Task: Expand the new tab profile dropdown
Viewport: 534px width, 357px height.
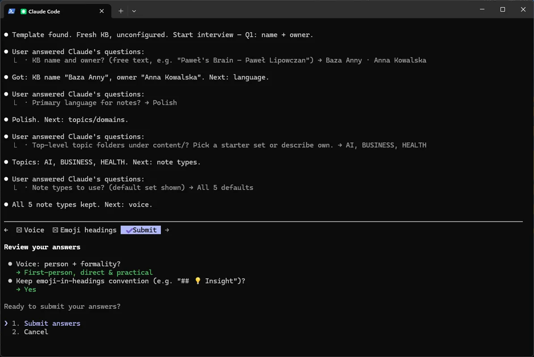Action: 134,11
